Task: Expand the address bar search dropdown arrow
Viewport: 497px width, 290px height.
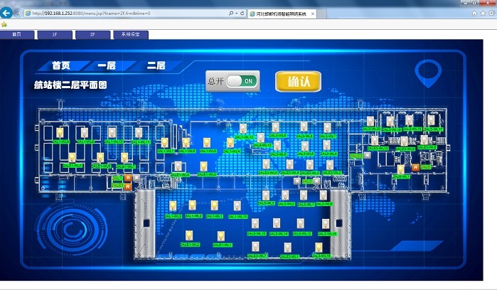Action: [x=235, y=14]
